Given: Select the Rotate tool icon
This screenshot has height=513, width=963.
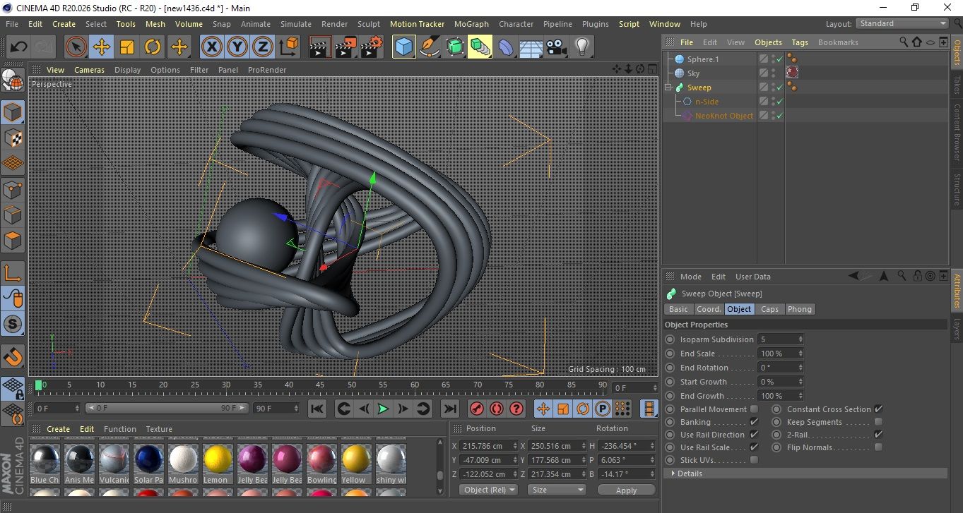Looking at the screenshot, I should click(153, 47).
